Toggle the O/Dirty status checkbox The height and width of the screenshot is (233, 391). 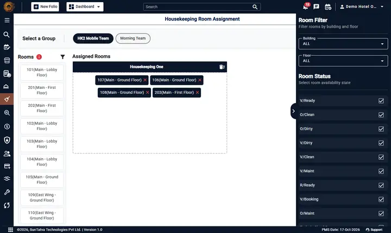click(381, 129)
